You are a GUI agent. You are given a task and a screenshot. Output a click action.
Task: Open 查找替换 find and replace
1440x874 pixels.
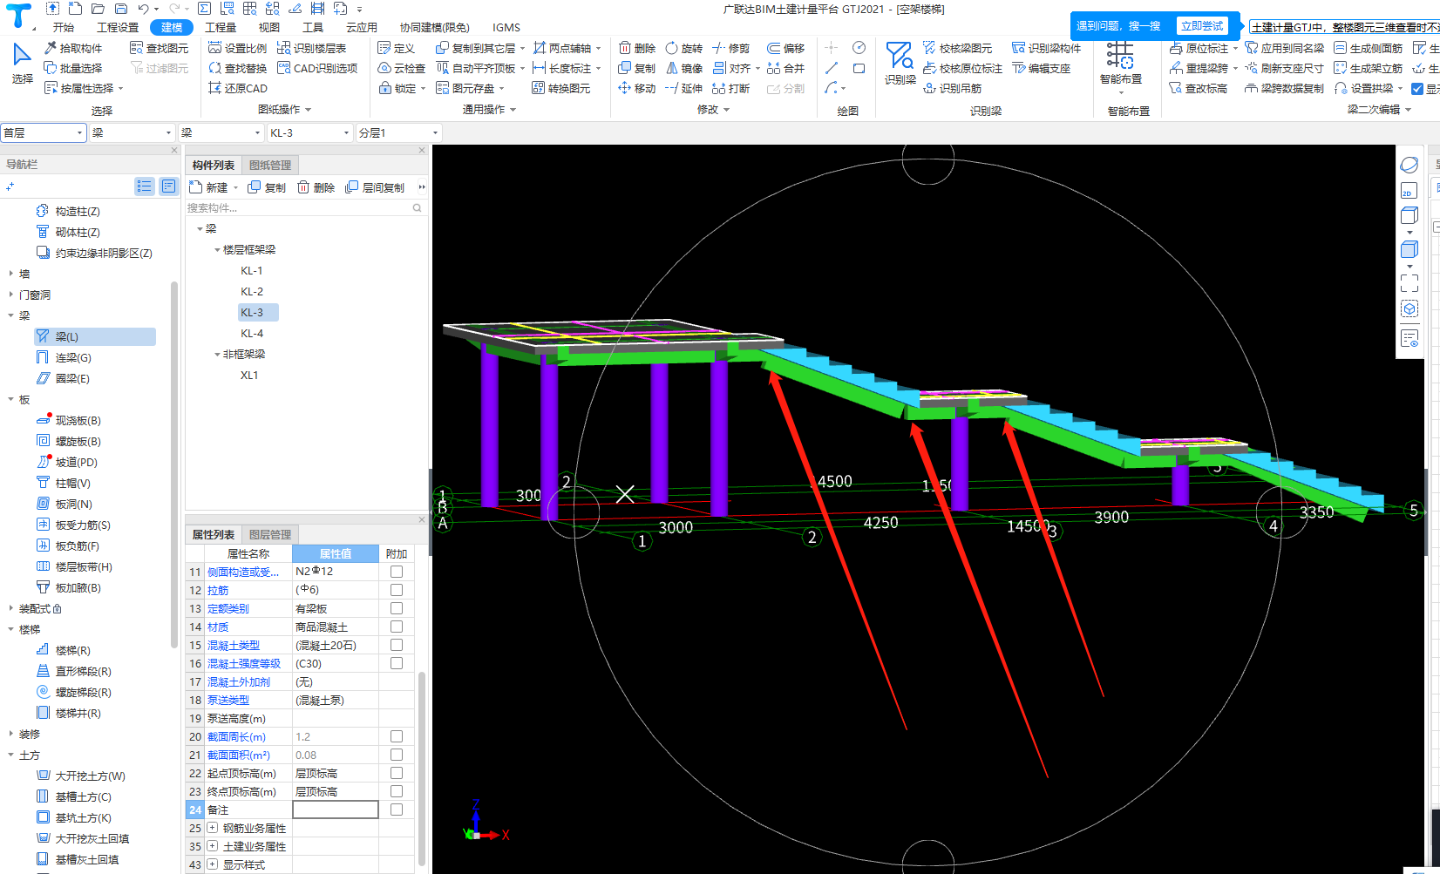238,68
